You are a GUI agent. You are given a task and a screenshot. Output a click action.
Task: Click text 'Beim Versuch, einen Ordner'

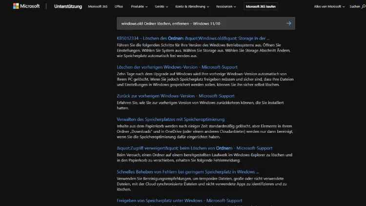click(x=141, y=155)
